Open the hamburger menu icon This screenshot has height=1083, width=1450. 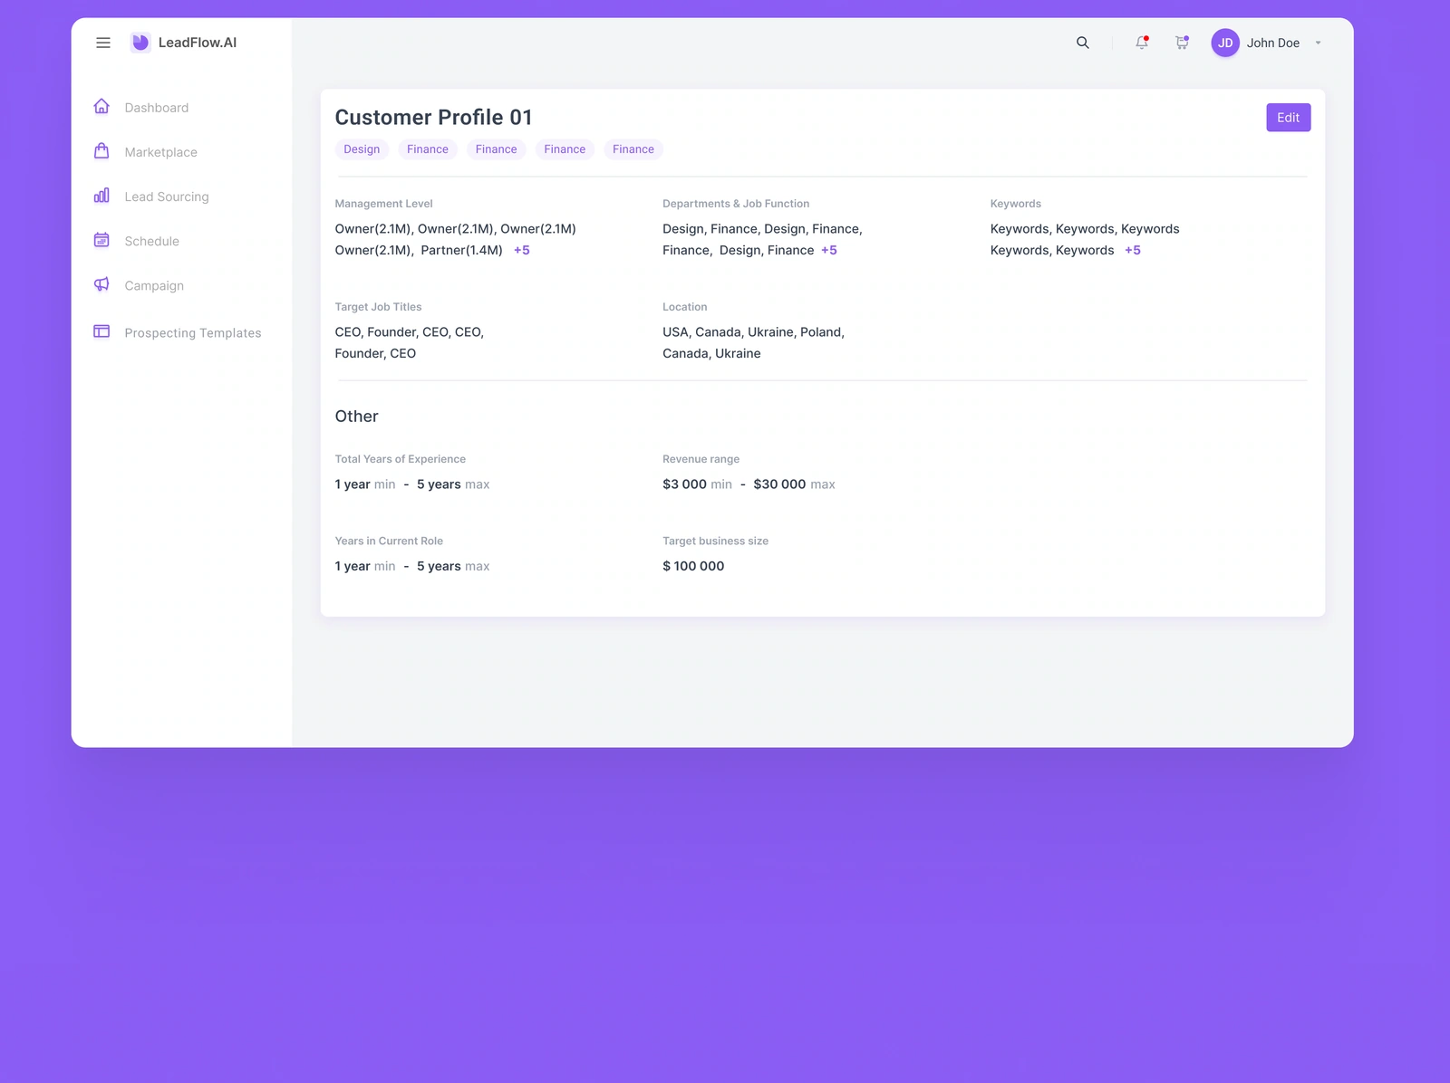coord(103,43)
